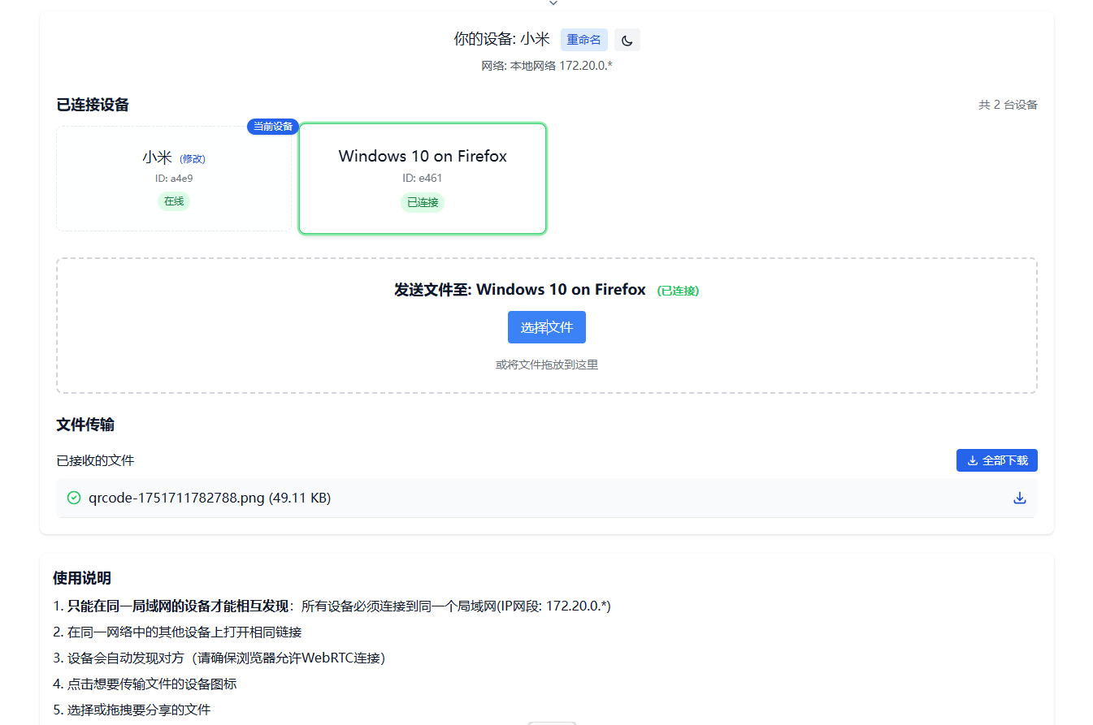Click 选择文件 to choose a file
This screenshot has width=1093, height=725.
click(546, 326)
